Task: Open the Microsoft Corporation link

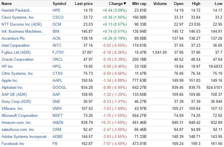Action: pos(20,115)
